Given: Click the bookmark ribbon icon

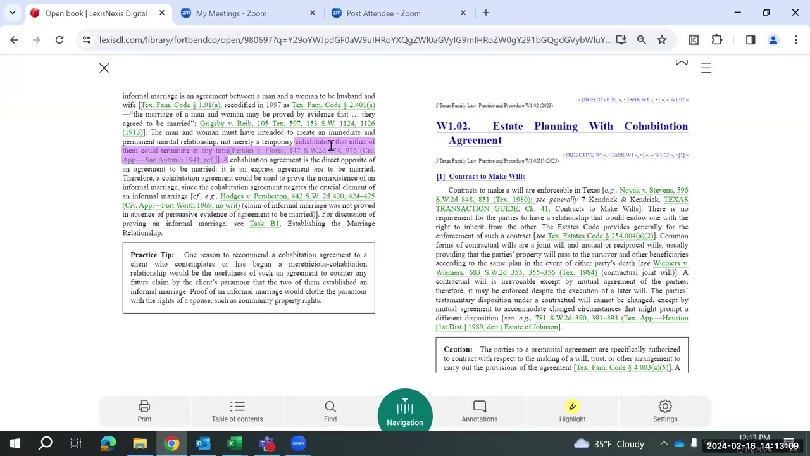Looking at the screenshot, I should 682,62.
